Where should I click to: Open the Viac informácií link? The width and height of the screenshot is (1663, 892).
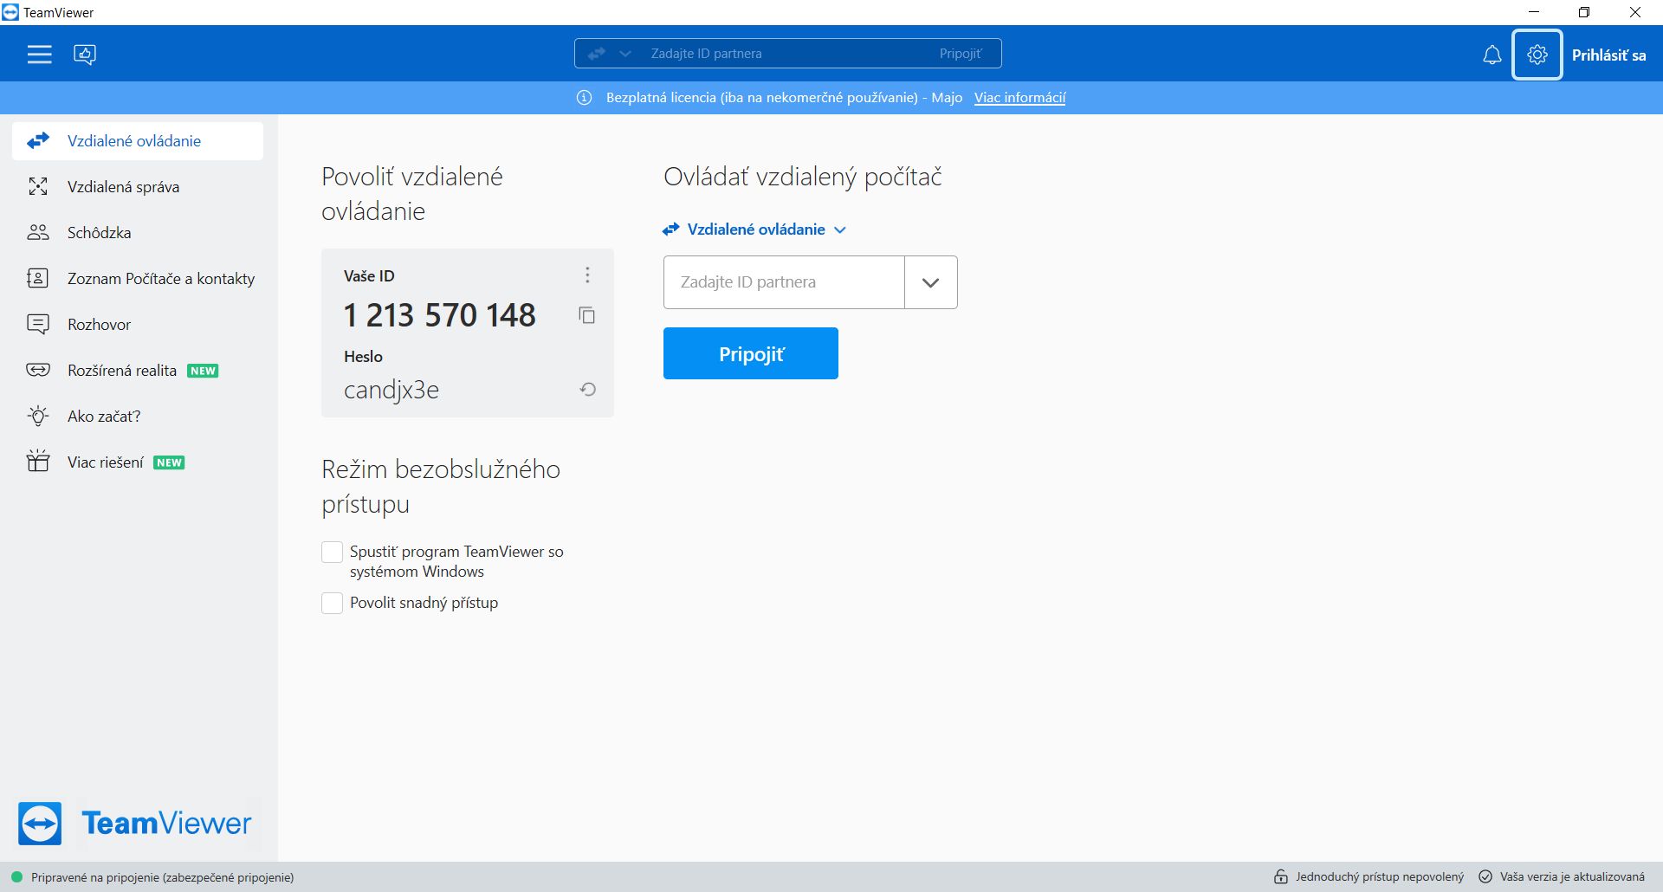tap(1019, 98)
